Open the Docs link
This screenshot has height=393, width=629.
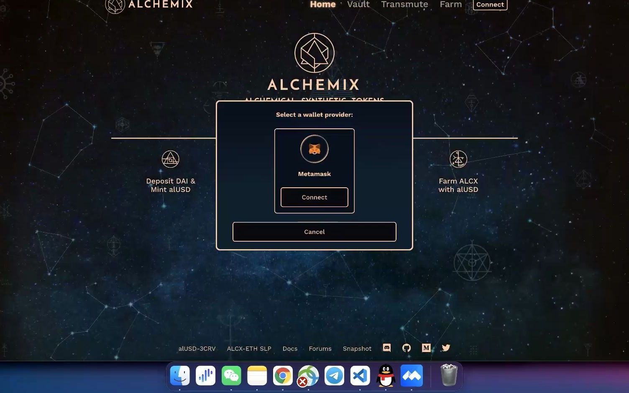coord(290,349)
